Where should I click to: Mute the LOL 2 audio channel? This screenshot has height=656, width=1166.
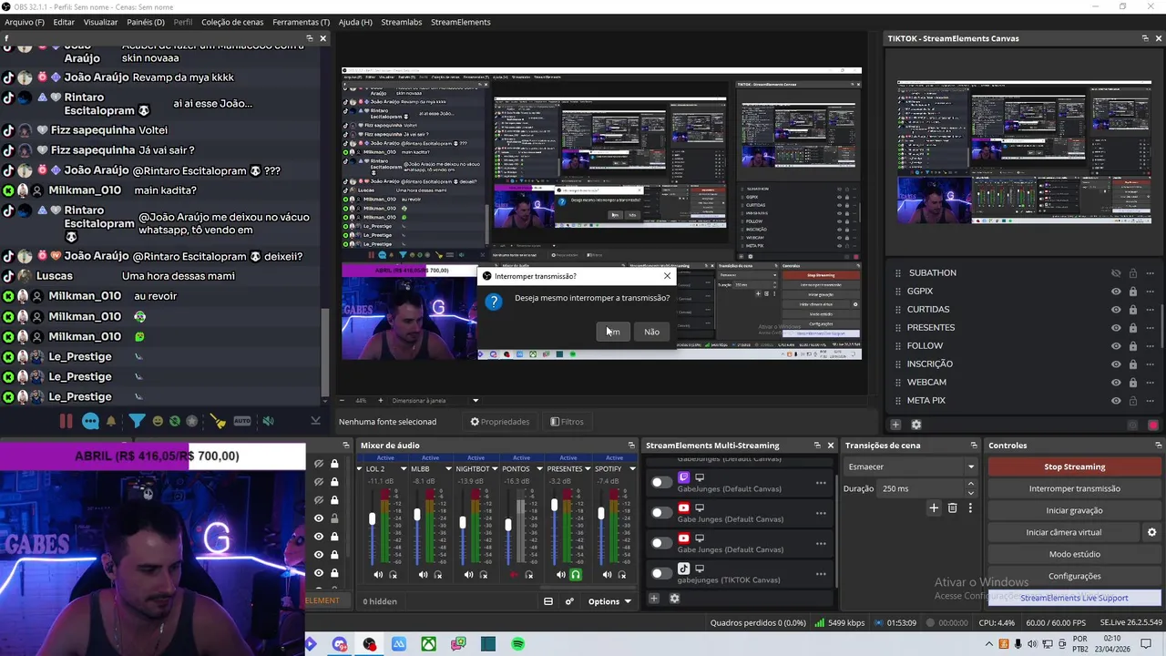pyautogui.click(x=378, y=575)
